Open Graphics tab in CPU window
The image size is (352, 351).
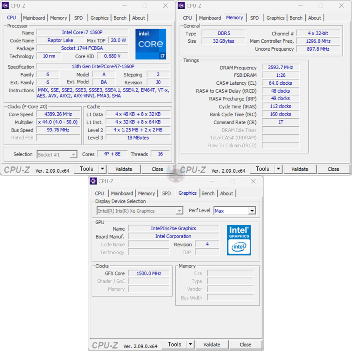[100, 18]
